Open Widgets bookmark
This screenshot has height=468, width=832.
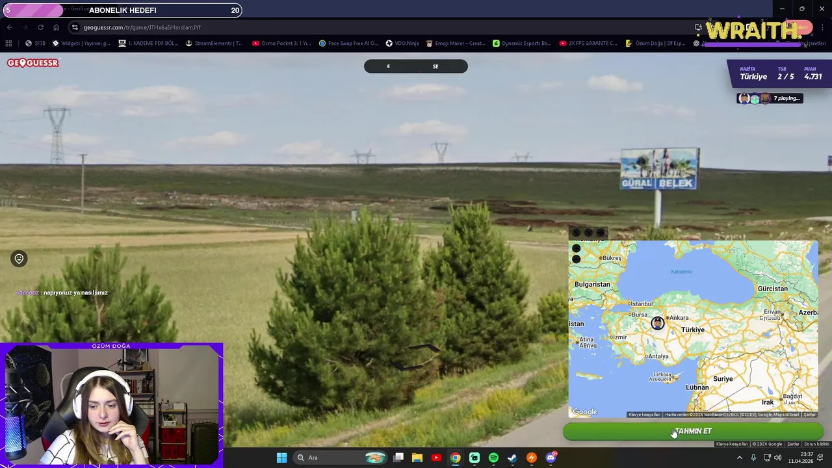pos(81,44)
